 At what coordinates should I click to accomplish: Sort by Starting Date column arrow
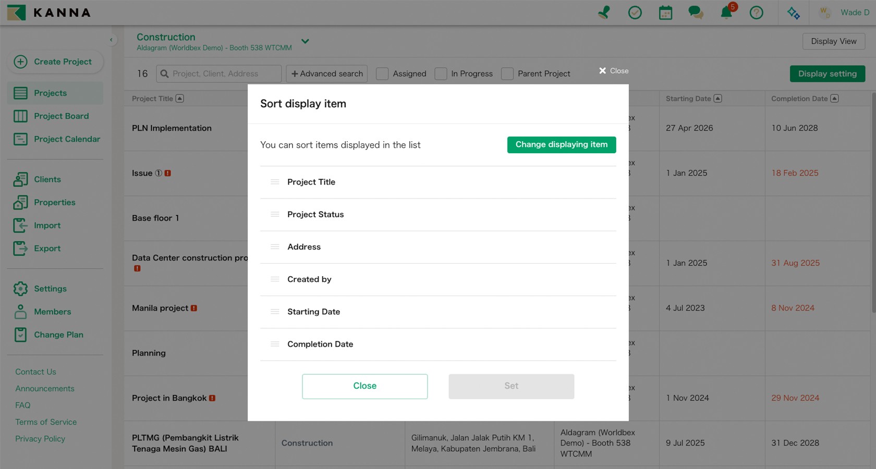[718, 98]
